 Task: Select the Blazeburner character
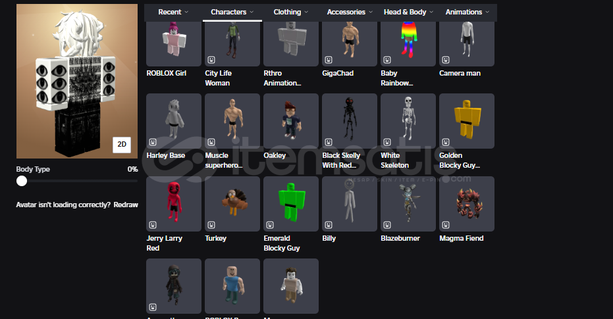click(408, 204)
